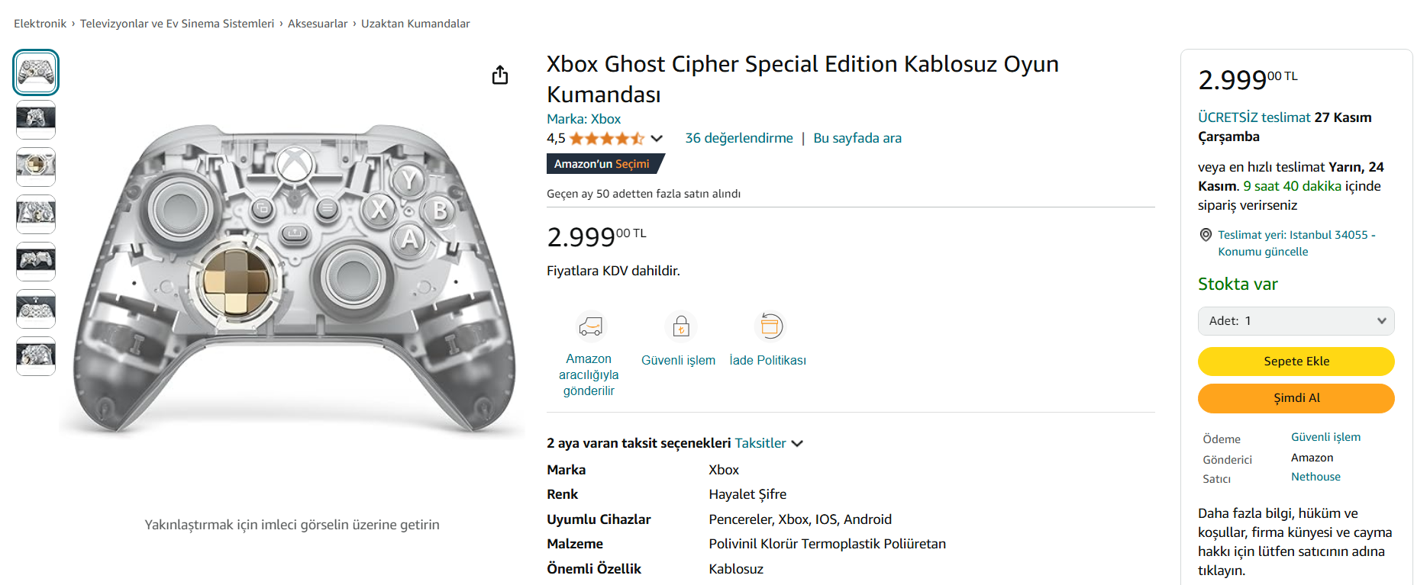Click the main controller product image

(292, 278)
